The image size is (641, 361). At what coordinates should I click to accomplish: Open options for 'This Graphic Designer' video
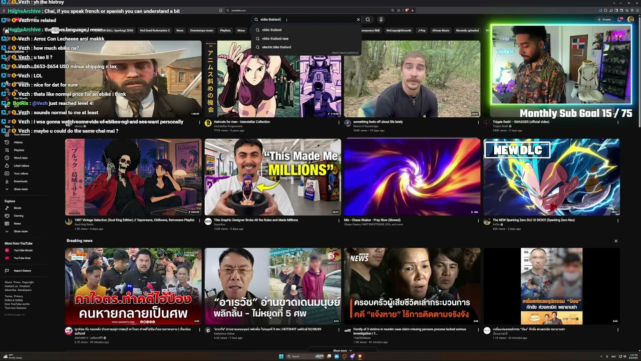pos(339,220)
